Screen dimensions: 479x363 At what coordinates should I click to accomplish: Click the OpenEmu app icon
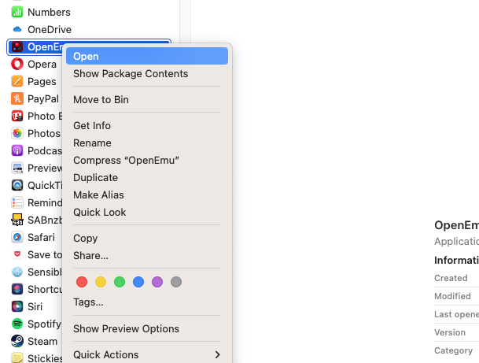click(x=17, y=46)
